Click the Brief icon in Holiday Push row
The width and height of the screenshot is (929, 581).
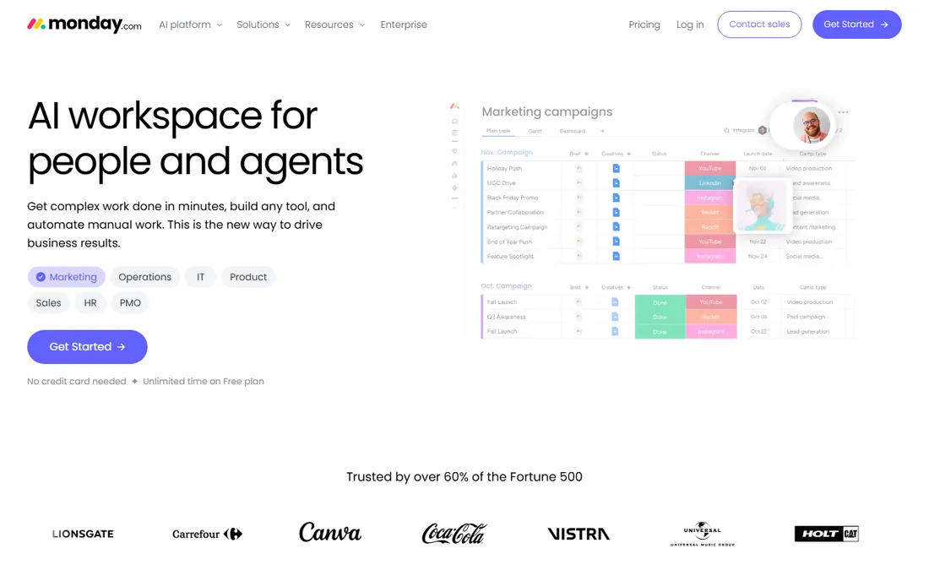pos(579,168)
